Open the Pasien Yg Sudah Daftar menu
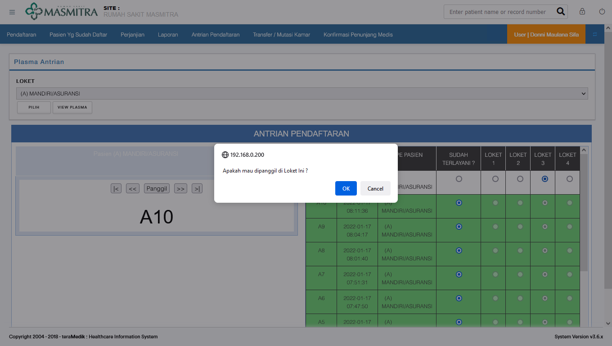612x346 pixels. tap(78, 34)
